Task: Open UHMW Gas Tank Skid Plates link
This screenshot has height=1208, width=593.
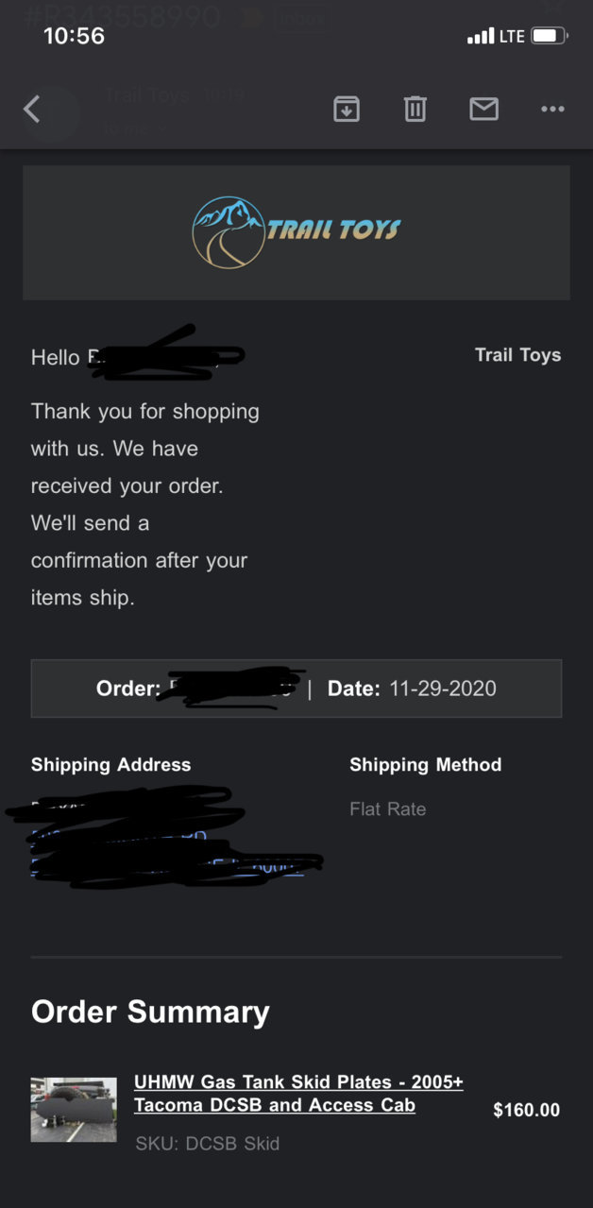Action: (x=298, y=1093)
